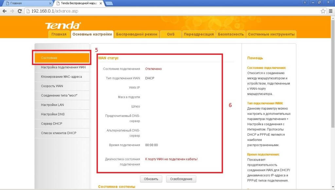This screenshot has width=335, height=190.
Task: Click the Обновить button
Action: [x=151, y=179]
